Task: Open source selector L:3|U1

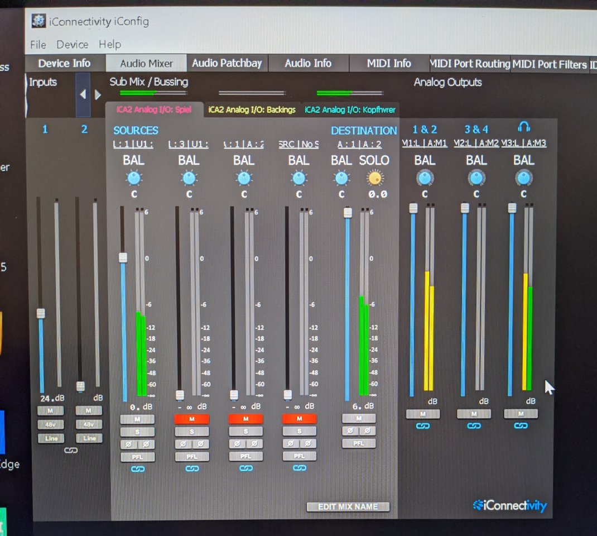Action: [x=189, y=145]
